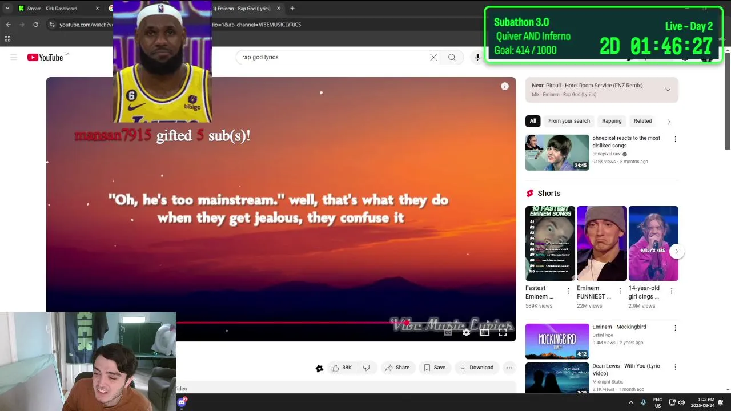Image resolution: width=731 pixels, height=411 pixels.
Task: Open the 10 Fastest Eminem Songs short
Action: [550, 243]
